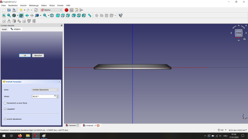Rotate view up with cube's top arrow

239,25
